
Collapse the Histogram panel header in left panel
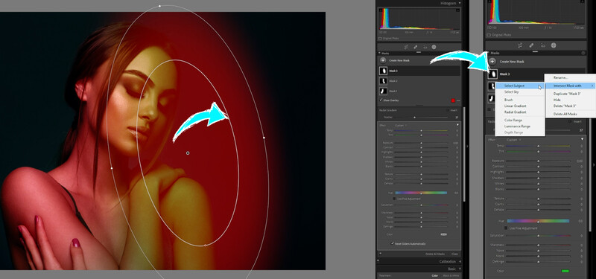[x=460, y=3]
